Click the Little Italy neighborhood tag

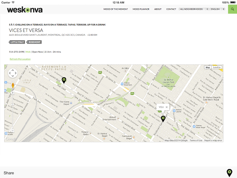pos(17,42)
